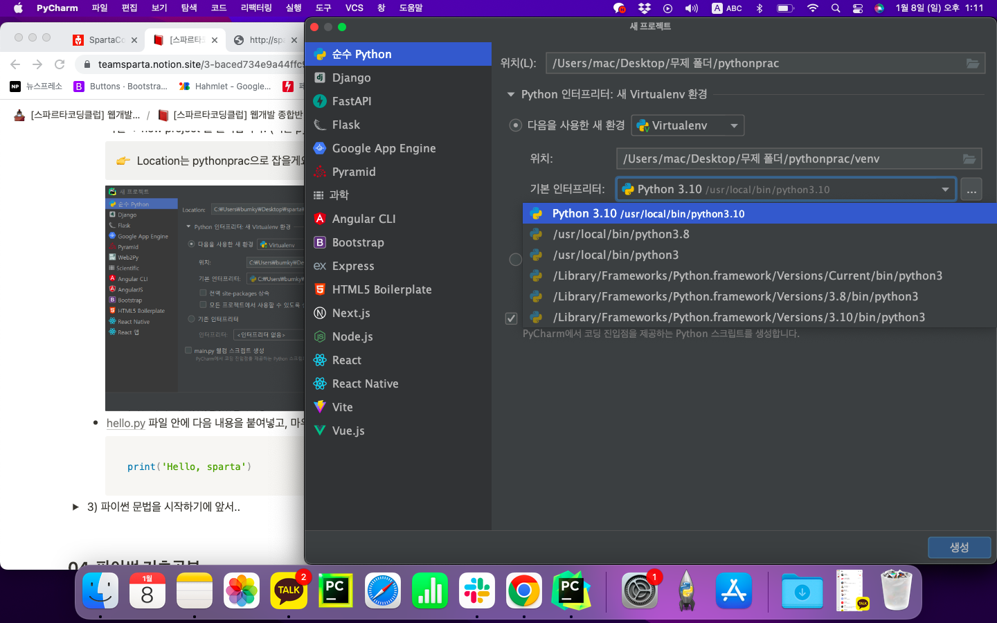
Task: Open the first '[스파르타코딩클럽] 웹개발...' breadcrumb
Action: pyautogui.click(x=78, y=115)
